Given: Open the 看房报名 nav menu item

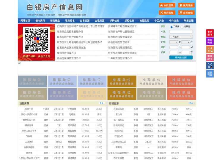Looking at the screenshot, I should (x=70, y=21).
